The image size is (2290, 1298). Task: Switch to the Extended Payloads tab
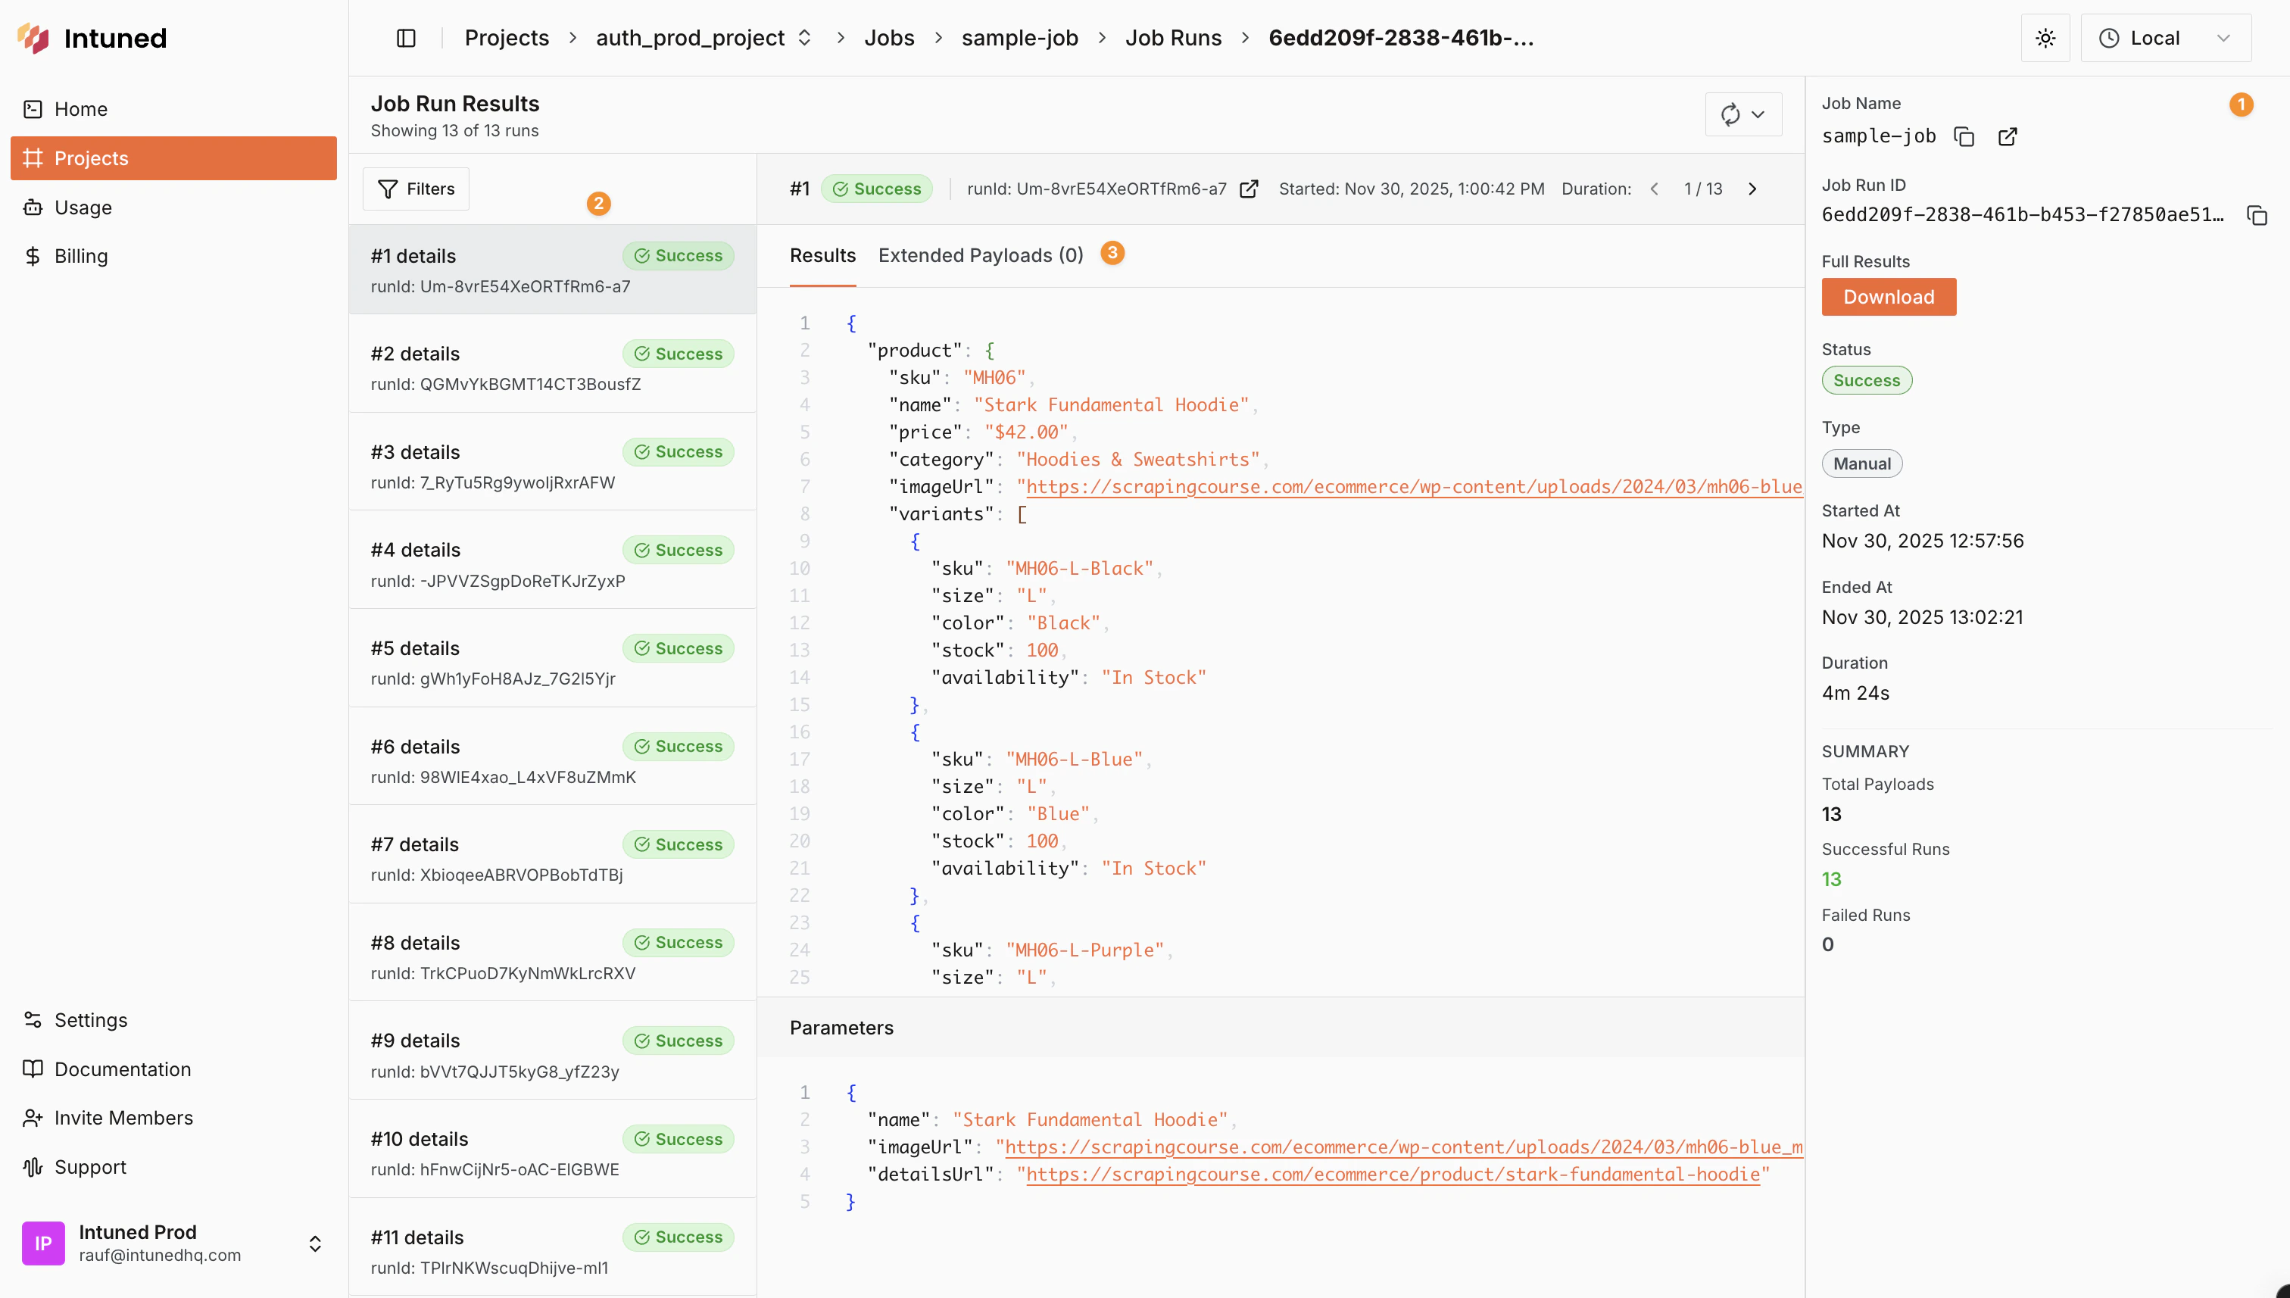(x=981, y=255)
